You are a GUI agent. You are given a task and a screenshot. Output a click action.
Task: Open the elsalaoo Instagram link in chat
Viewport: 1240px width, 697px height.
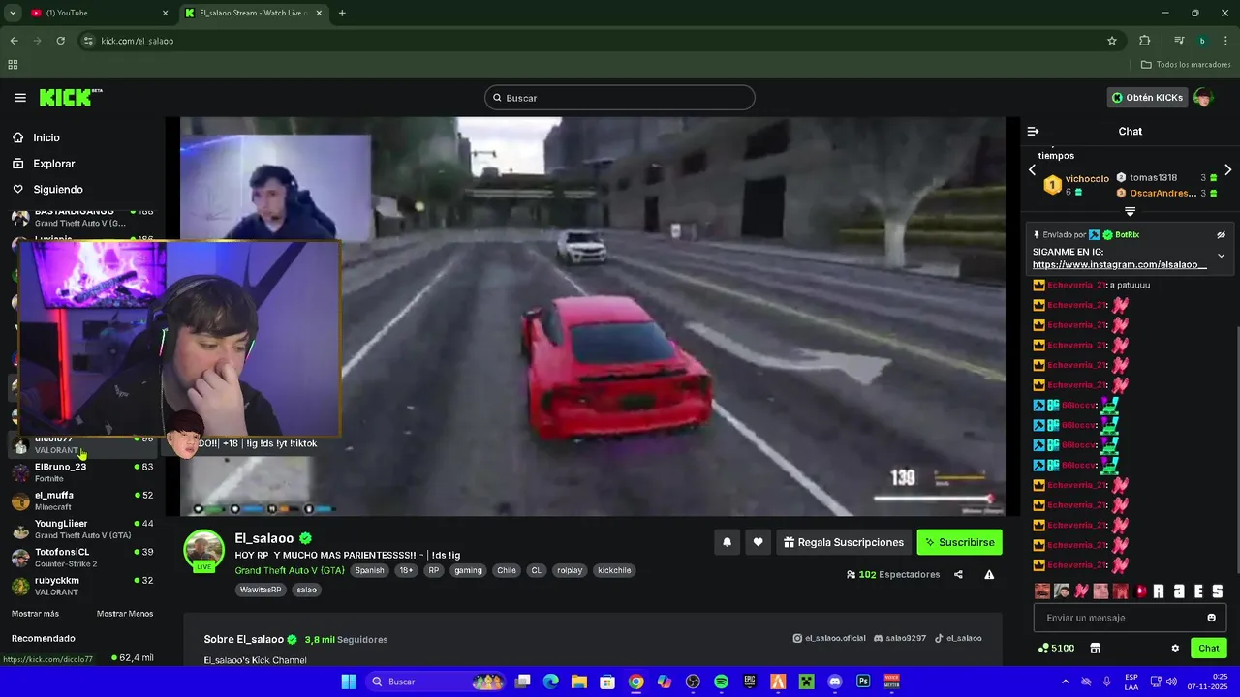tap(1119, 264)
